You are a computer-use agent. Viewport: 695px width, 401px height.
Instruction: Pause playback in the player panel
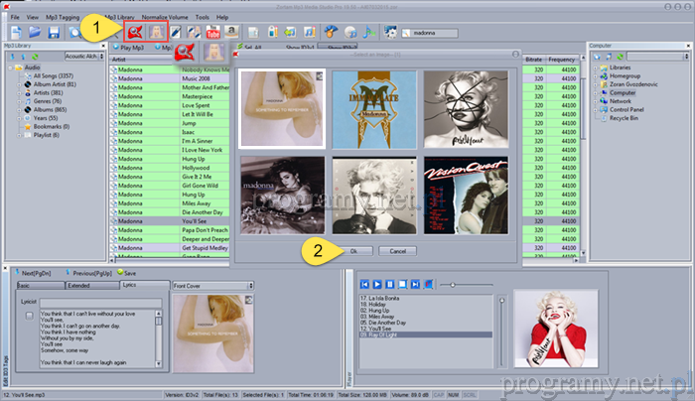(x=389, y=285)
